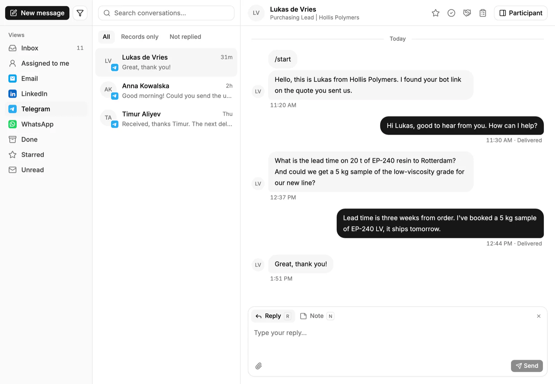Open the LinkedIn channel view
Screen dimensions: 555x384
pyautogui.click(x=46, y=94)
